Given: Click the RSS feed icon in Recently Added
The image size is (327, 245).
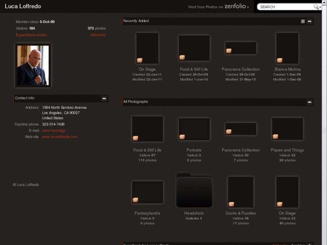Looking at the screenshot, I should (303, 21).
